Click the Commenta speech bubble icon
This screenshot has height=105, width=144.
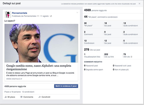tap(21, 97)
